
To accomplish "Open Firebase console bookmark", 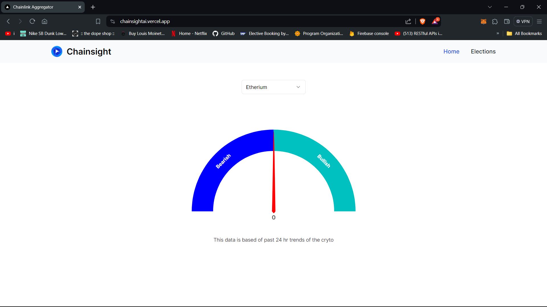I will [x=369, y=34].
